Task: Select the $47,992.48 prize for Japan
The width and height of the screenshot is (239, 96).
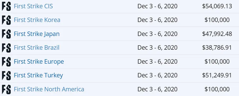Action: coord(217,34)
